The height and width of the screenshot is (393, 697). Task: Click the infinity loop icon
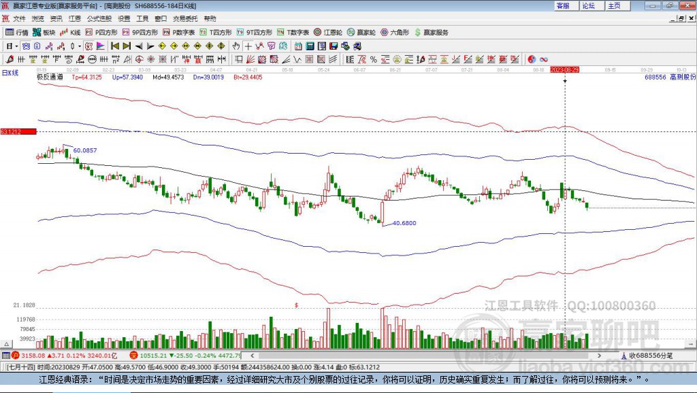[x=543, y=60]
